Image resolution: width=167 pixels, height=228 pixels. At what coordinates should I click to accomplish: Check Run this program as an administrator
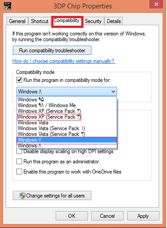pos(19,162)
